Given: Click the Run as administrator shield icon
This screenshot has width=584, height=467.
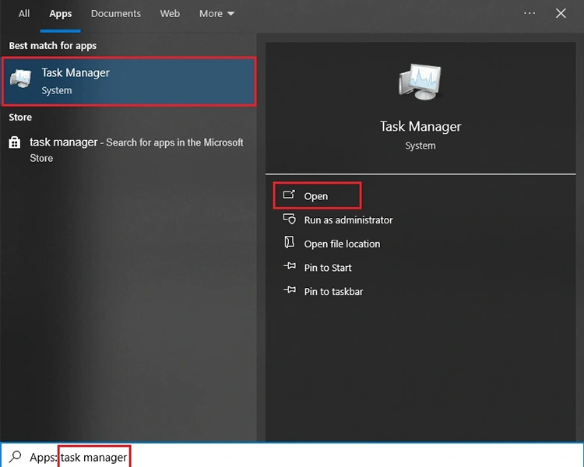Looking at the screenshot, I should click(x=290, y=219).
